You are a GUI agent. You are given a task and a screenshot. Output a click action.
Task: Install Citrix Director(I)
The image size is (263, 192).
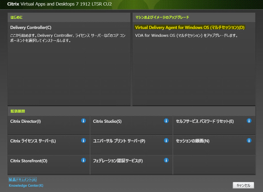coord(25,121)
